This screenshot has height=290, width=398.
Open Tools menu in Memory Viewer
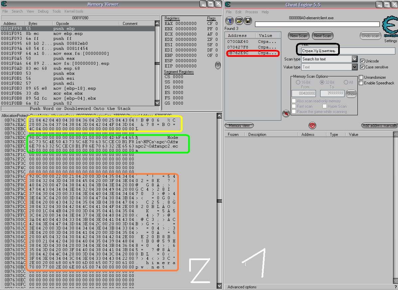pos(56,11)
